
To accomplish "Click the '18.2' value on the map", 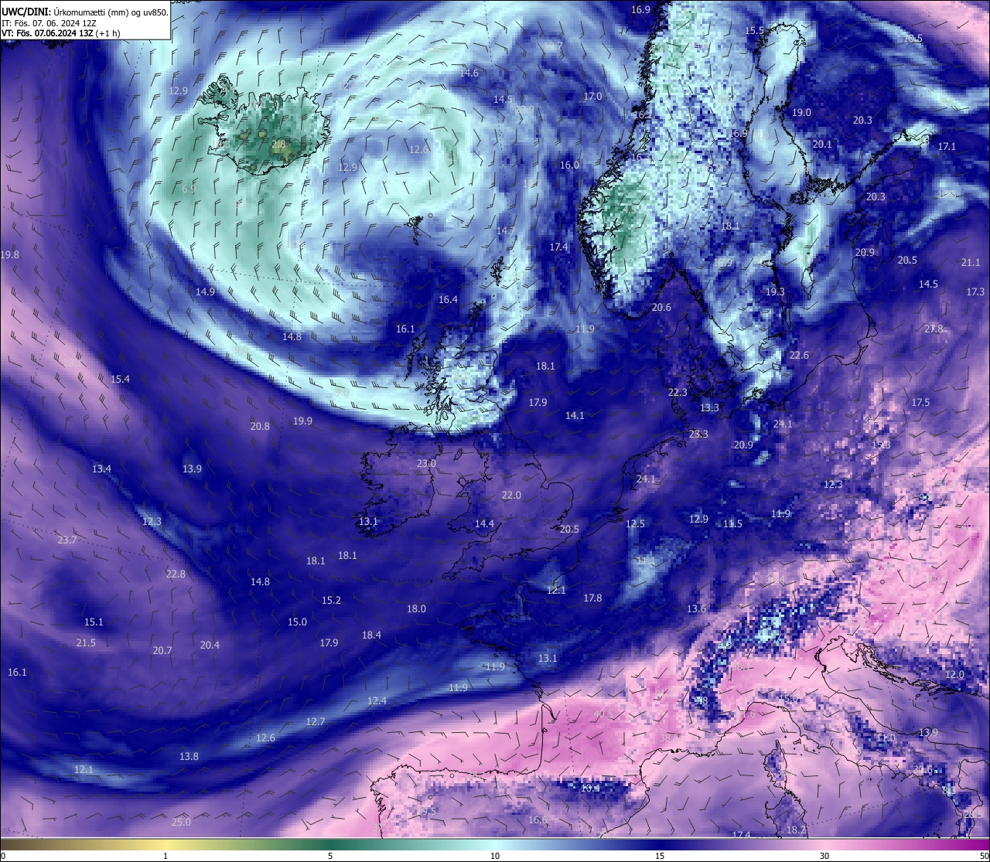I will coord(796,830).
